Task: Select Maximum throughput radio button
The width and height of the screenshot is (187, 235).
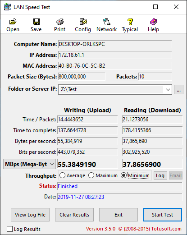Action: point(91,175)
